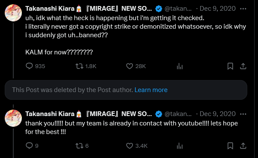
Task: Reply to the 'thank you' post
Action: click(x=32, y=146)
